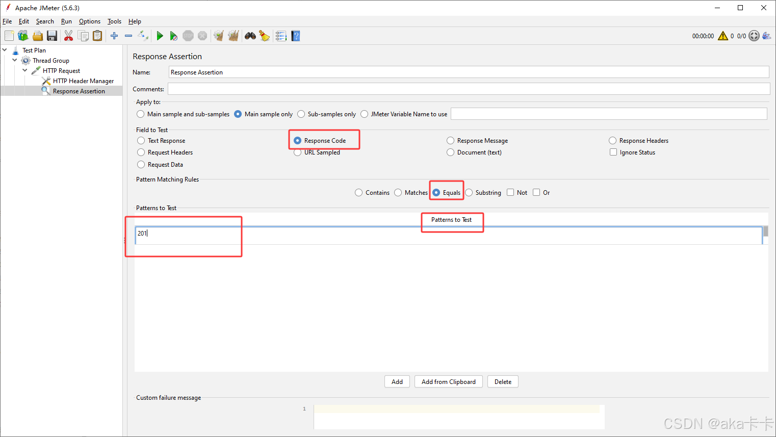Click Reset Search yellow brush icon
The image size is (776, 437).
pos(264,36)
